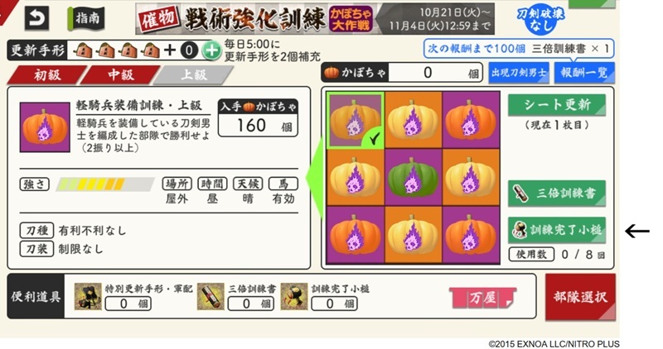Click the 特別更新手形・軍配 item icon
Image resolution: width=663 pixels, height=349 pixels.
88,297
